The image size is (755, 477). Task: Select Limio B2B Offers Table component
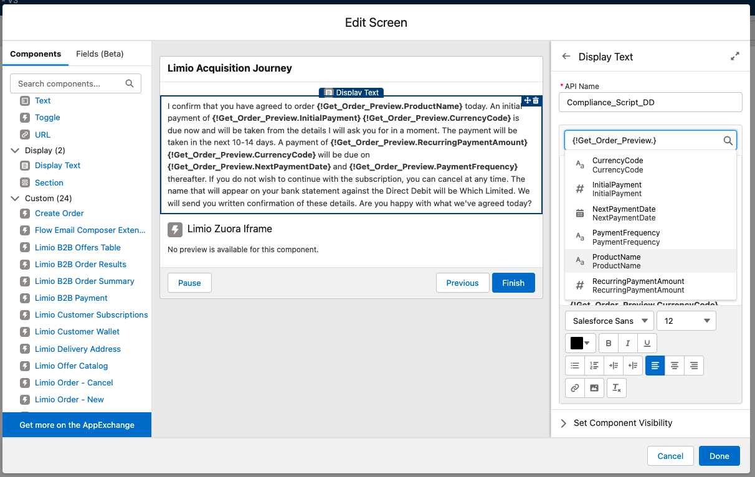[x=78, y=247]
